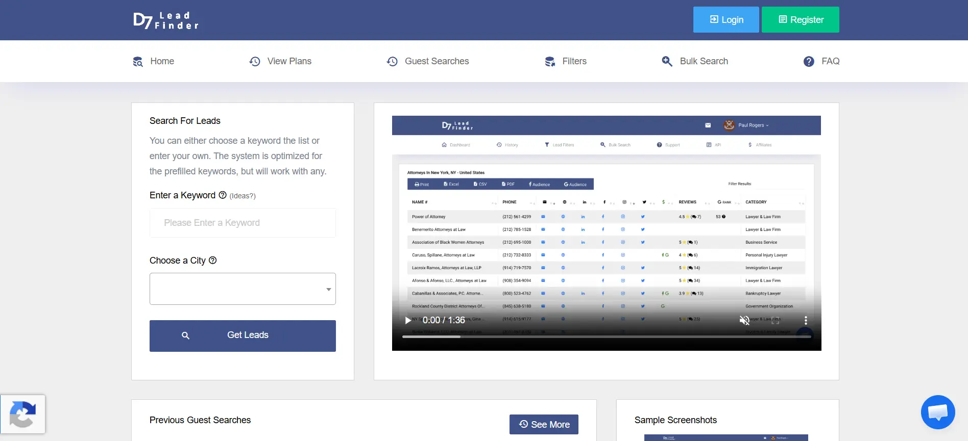
Task: Focus the Please Enter a Keyword field
Action: pos(243,223)
